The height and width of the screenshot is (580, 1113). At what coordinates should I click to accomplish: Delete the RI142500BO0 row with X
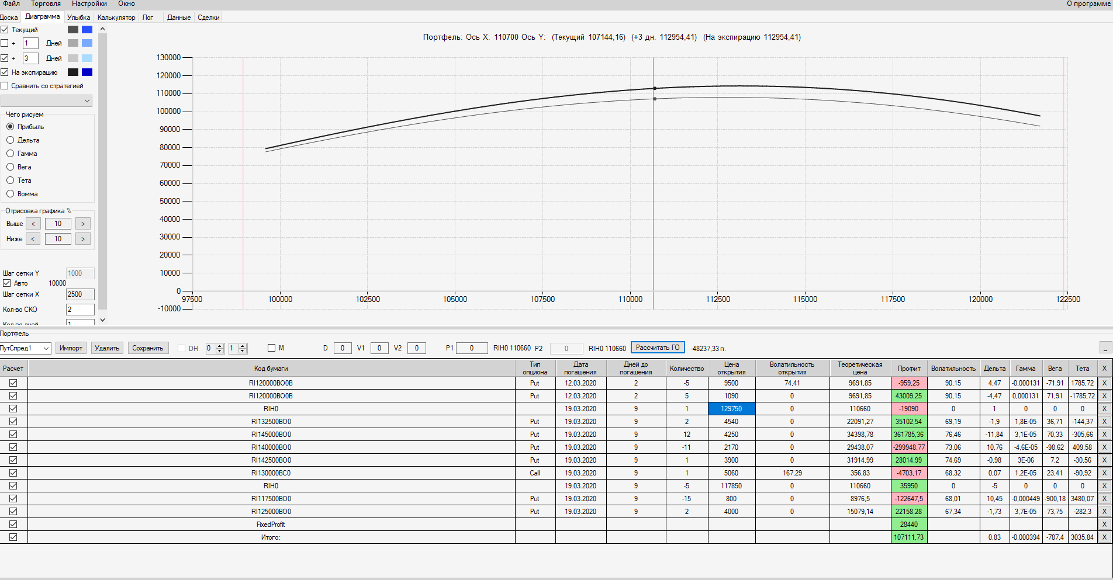pyautogui.click(x=1104, y=460)
